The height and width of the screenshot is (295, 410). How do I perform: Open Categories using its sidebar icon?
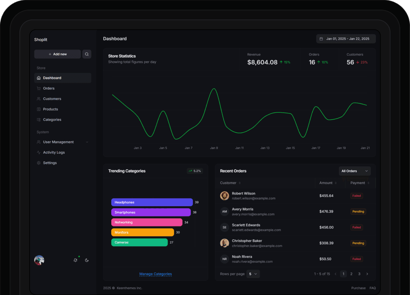(x=39, y=119)
